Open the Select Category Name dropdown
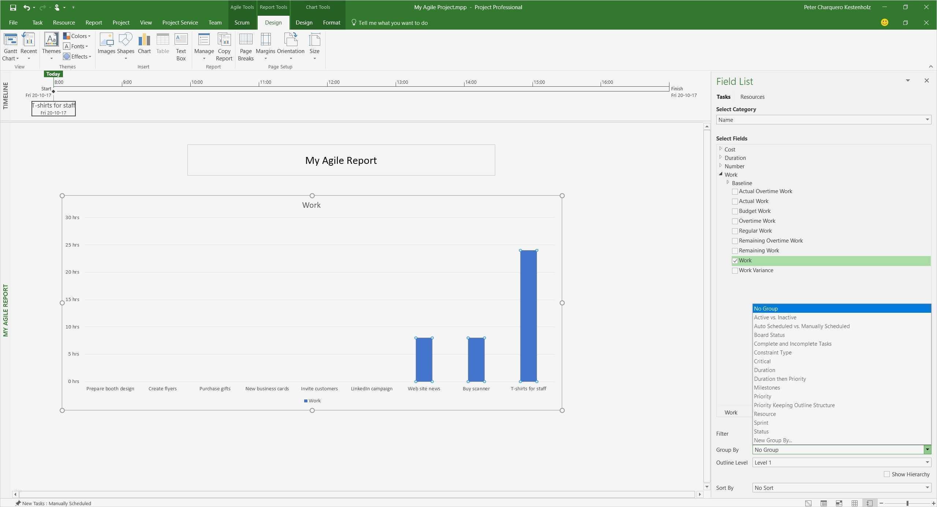 (824, 120)
